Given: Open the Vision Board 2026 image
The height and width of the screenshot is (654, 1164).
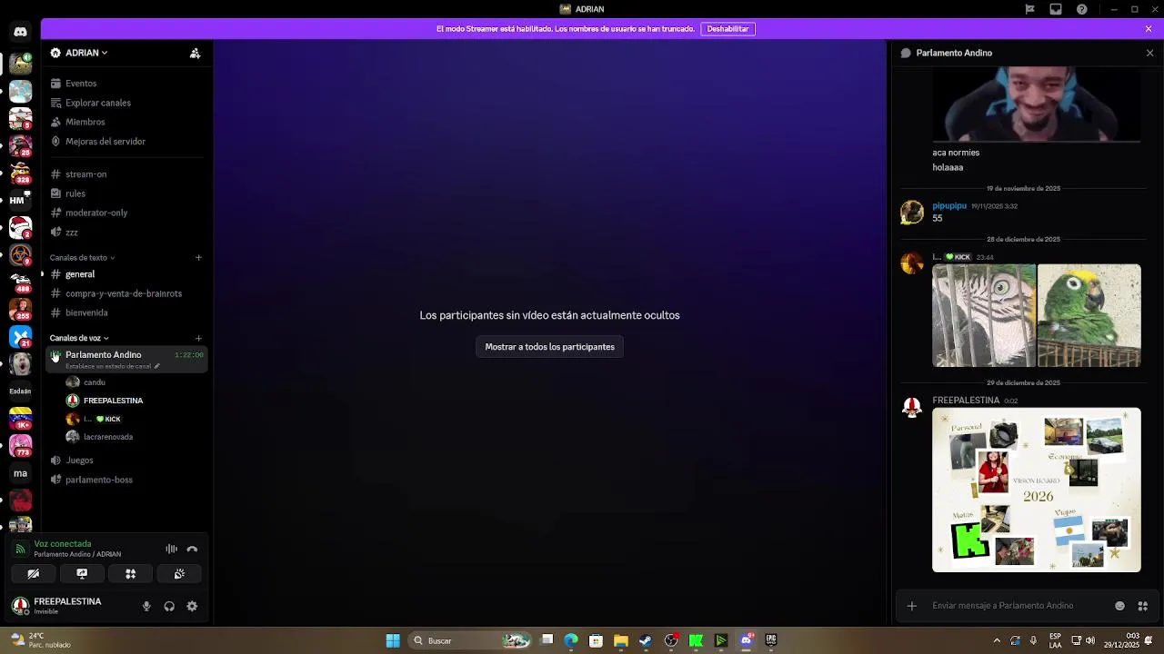Looking at the screenshot, I should point(1037,490).
